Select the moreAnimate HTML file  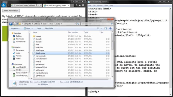(x=41, y=56)
